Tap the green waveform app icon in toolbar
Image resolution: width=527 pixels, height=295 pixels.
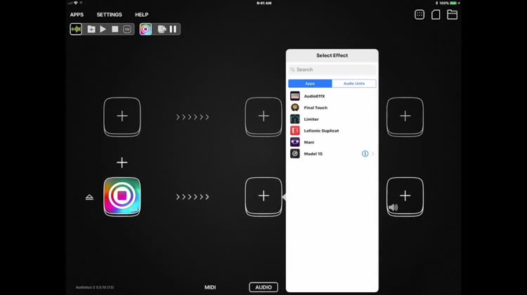point(76,29)
